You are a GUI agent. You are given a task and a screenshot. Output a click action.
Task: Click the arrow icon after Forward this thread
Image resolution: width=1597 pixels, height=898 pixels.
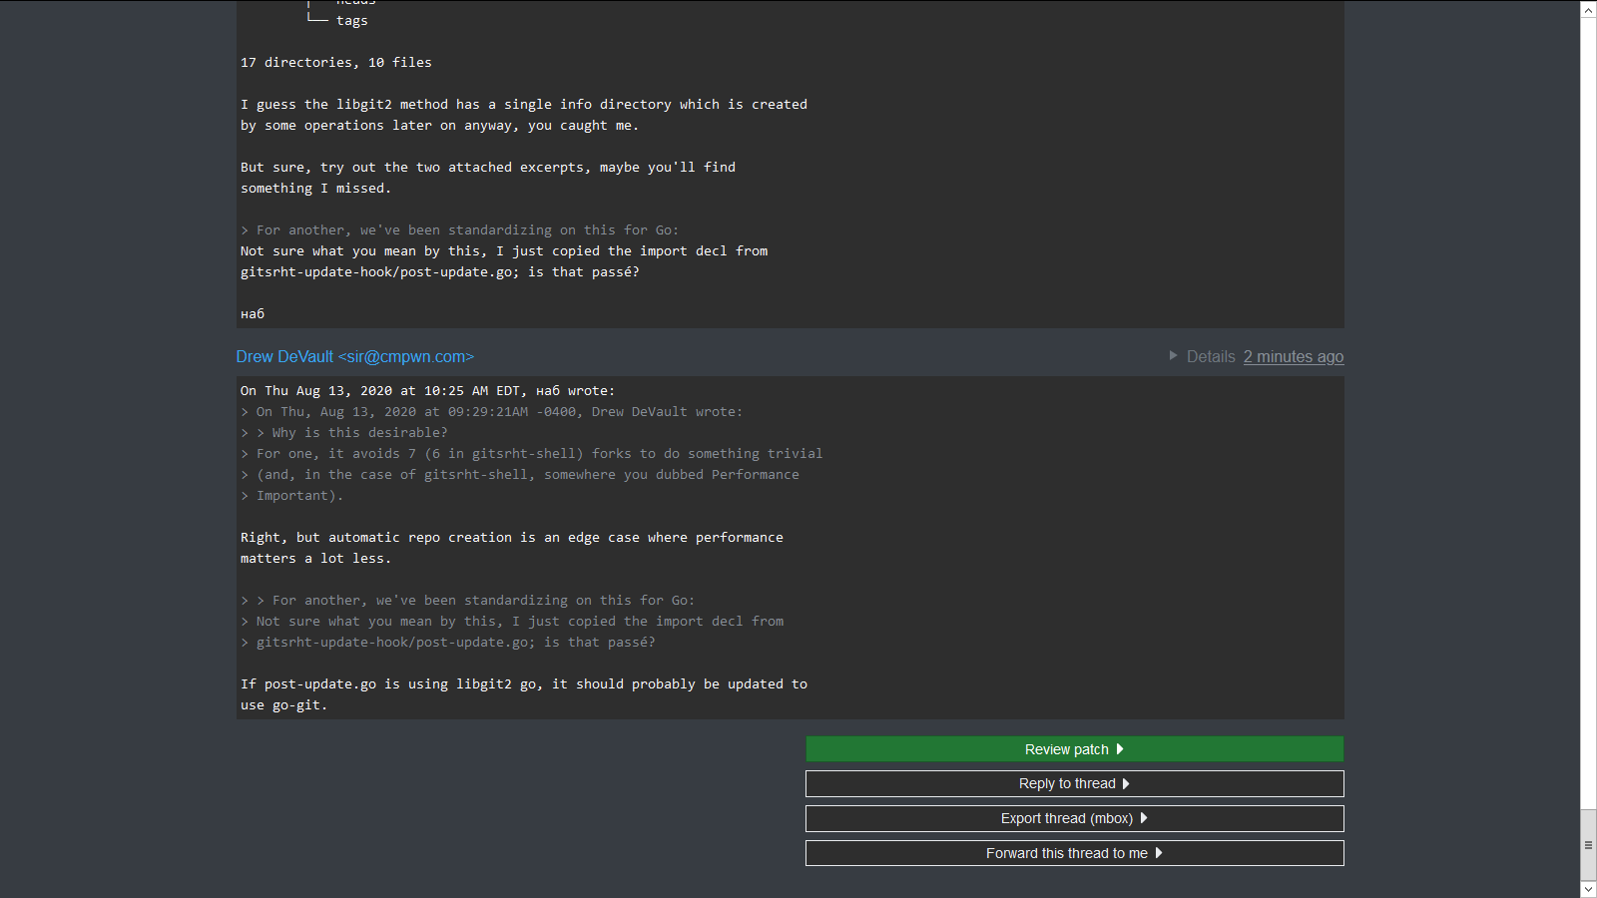(1159, 853)
